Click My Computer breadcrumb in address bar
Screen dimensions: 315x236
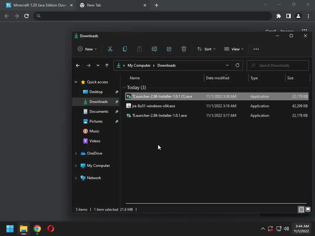coord(139,65)
